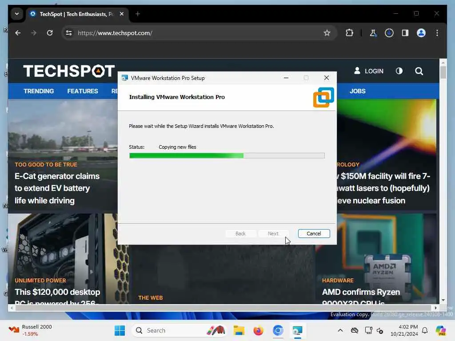455x341 pixels.
Task: Open TRENDING nav item
Action: [39, 91]
